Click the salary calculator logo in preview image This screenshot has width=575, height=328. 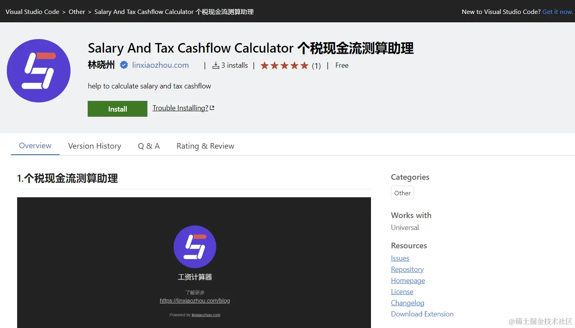click(195, 247)
